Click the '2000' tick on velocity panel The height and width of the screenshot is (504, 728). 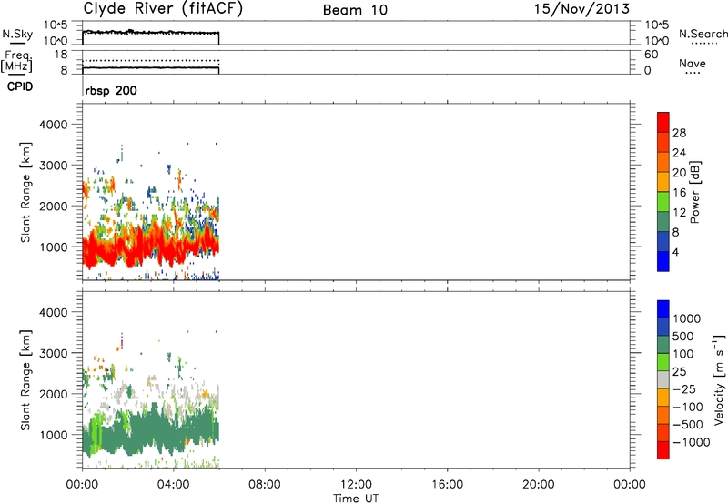pos(53,394)
